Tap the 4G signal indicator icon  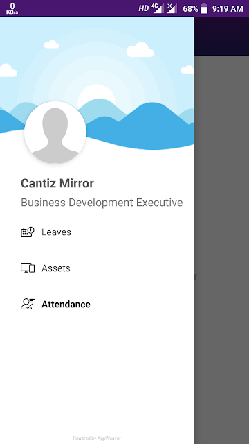(x=158, y=8)
